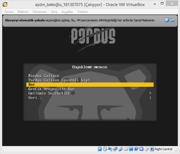
Task: Click the video capture status icon
Action: [x=136, y=149]
